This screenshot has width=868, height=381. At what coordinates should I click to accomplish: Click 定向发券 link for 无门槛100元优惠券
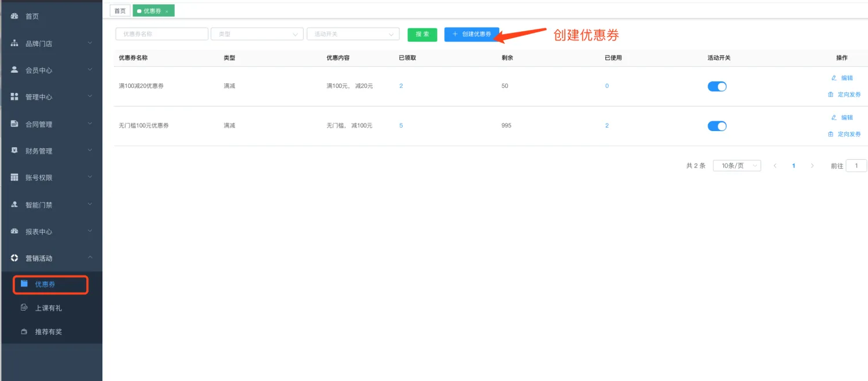(845, 134)
